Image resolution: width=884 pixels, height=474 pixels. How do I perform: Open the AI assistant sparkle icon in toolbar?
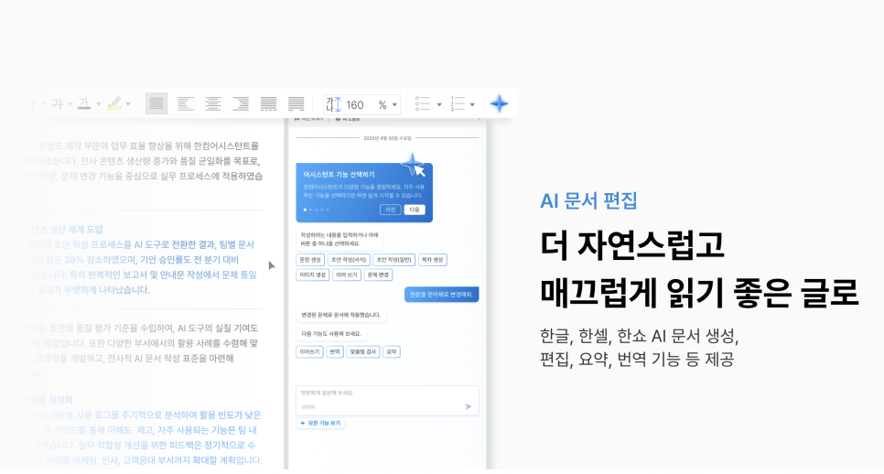[499, 103]
